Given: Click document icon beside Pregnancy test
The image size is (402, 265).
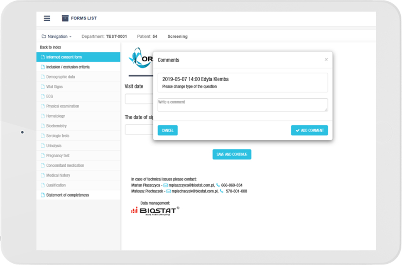Looking at the screenshot, I should coord(42,156).
